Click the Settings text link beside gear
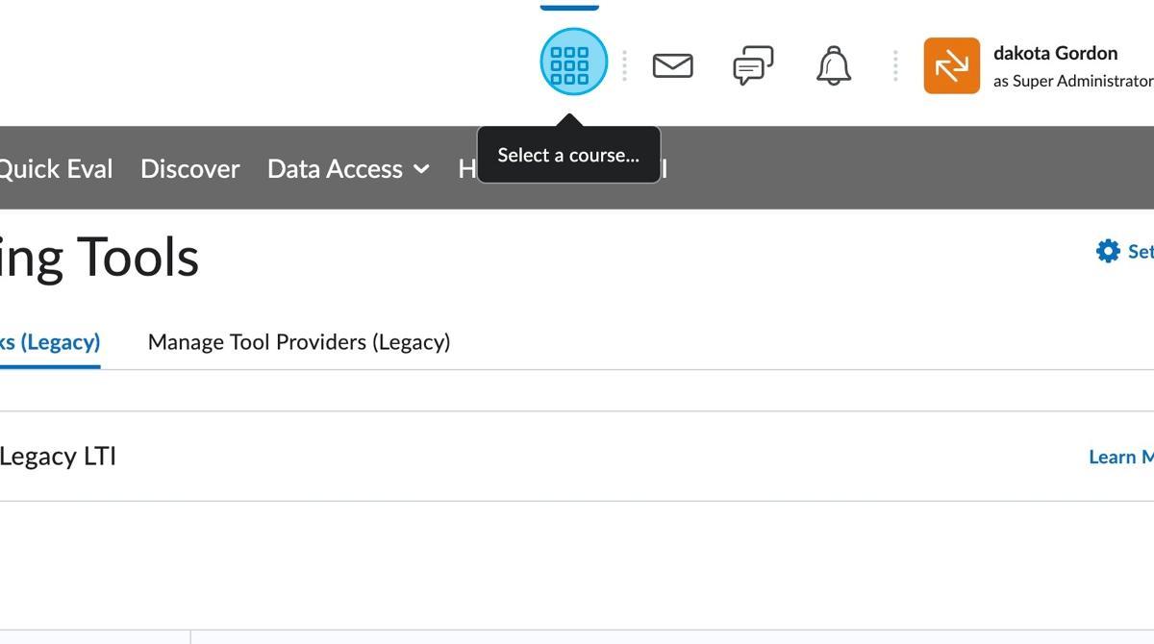1154x644 pixels. [1141, 251]
